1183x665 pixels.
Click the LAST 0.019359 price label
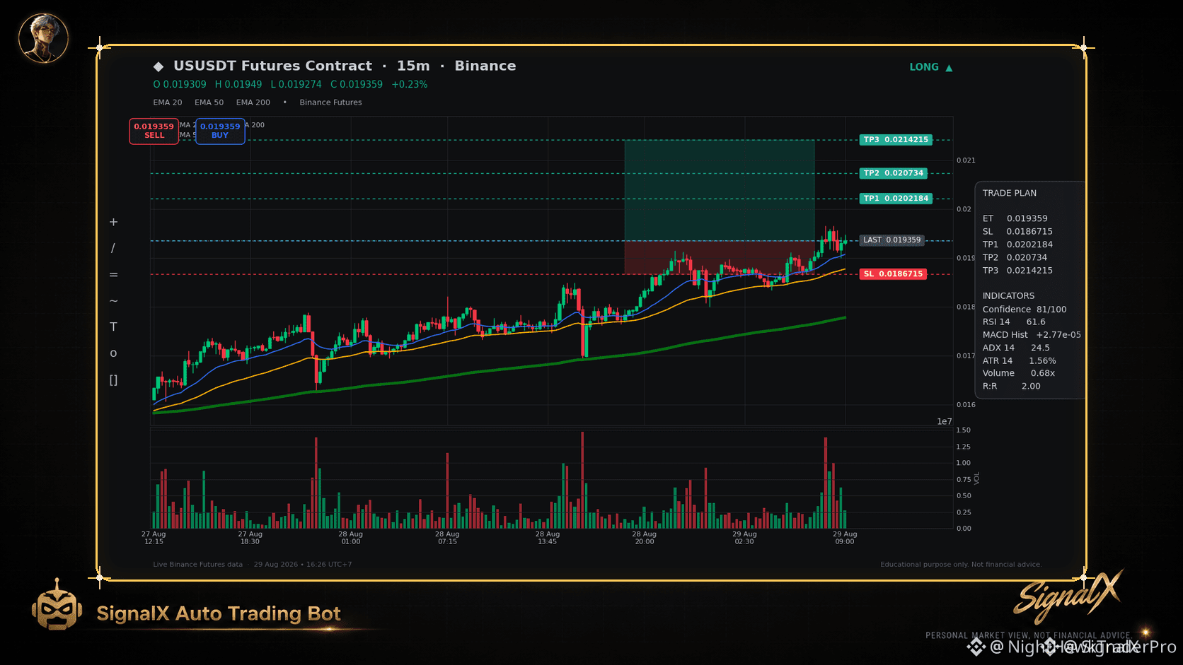click(x=891, y=240)
